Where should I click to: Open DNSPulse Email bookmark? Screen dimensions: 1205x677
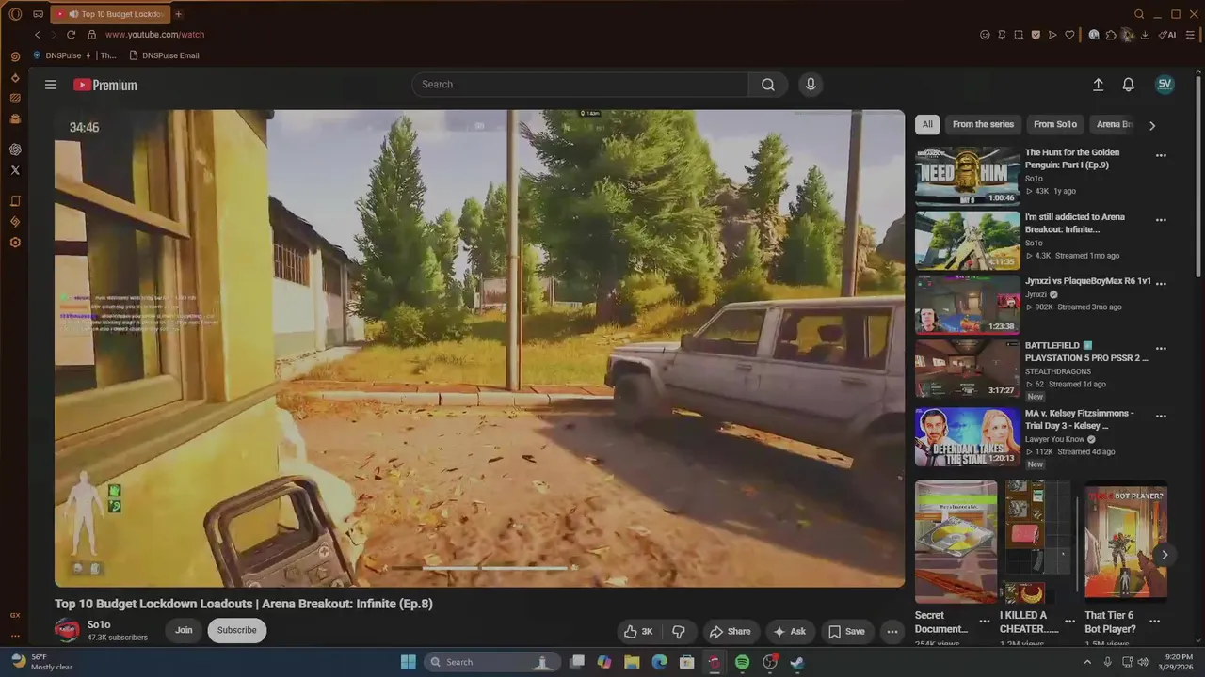(164, 55)
